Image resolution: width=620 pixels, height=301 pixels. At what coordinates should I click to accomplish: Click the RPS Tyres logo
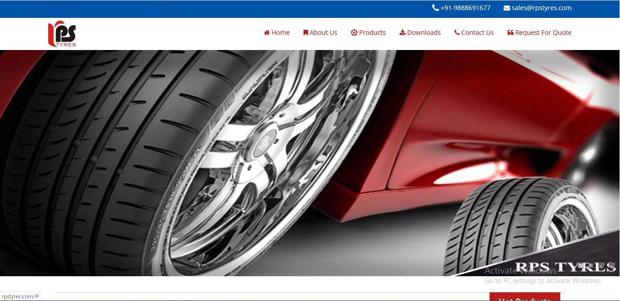click(62, 34)
